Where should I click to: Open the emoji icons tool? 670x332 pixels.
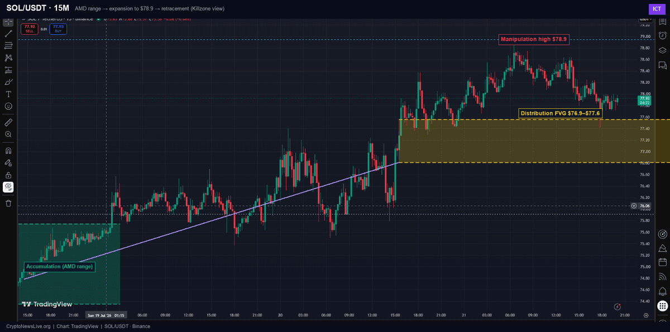pos(8,106)
